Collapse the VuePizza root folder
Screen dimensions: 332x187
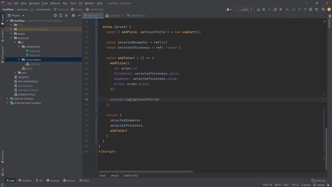coord(7,21)
